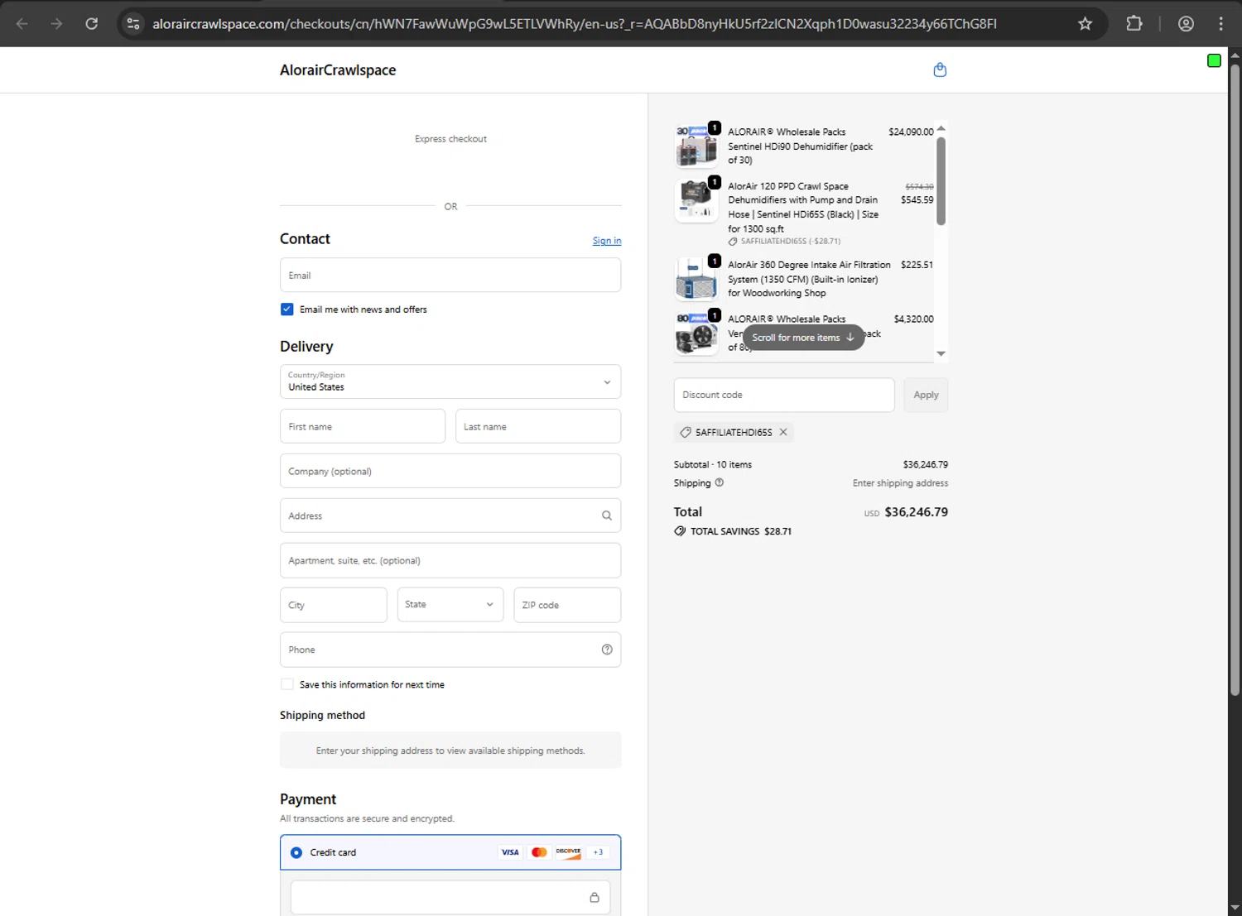Screen dimensions: 1242x916
Task: Click the $545.59 discounted price
Action: (x=917, y=199)
